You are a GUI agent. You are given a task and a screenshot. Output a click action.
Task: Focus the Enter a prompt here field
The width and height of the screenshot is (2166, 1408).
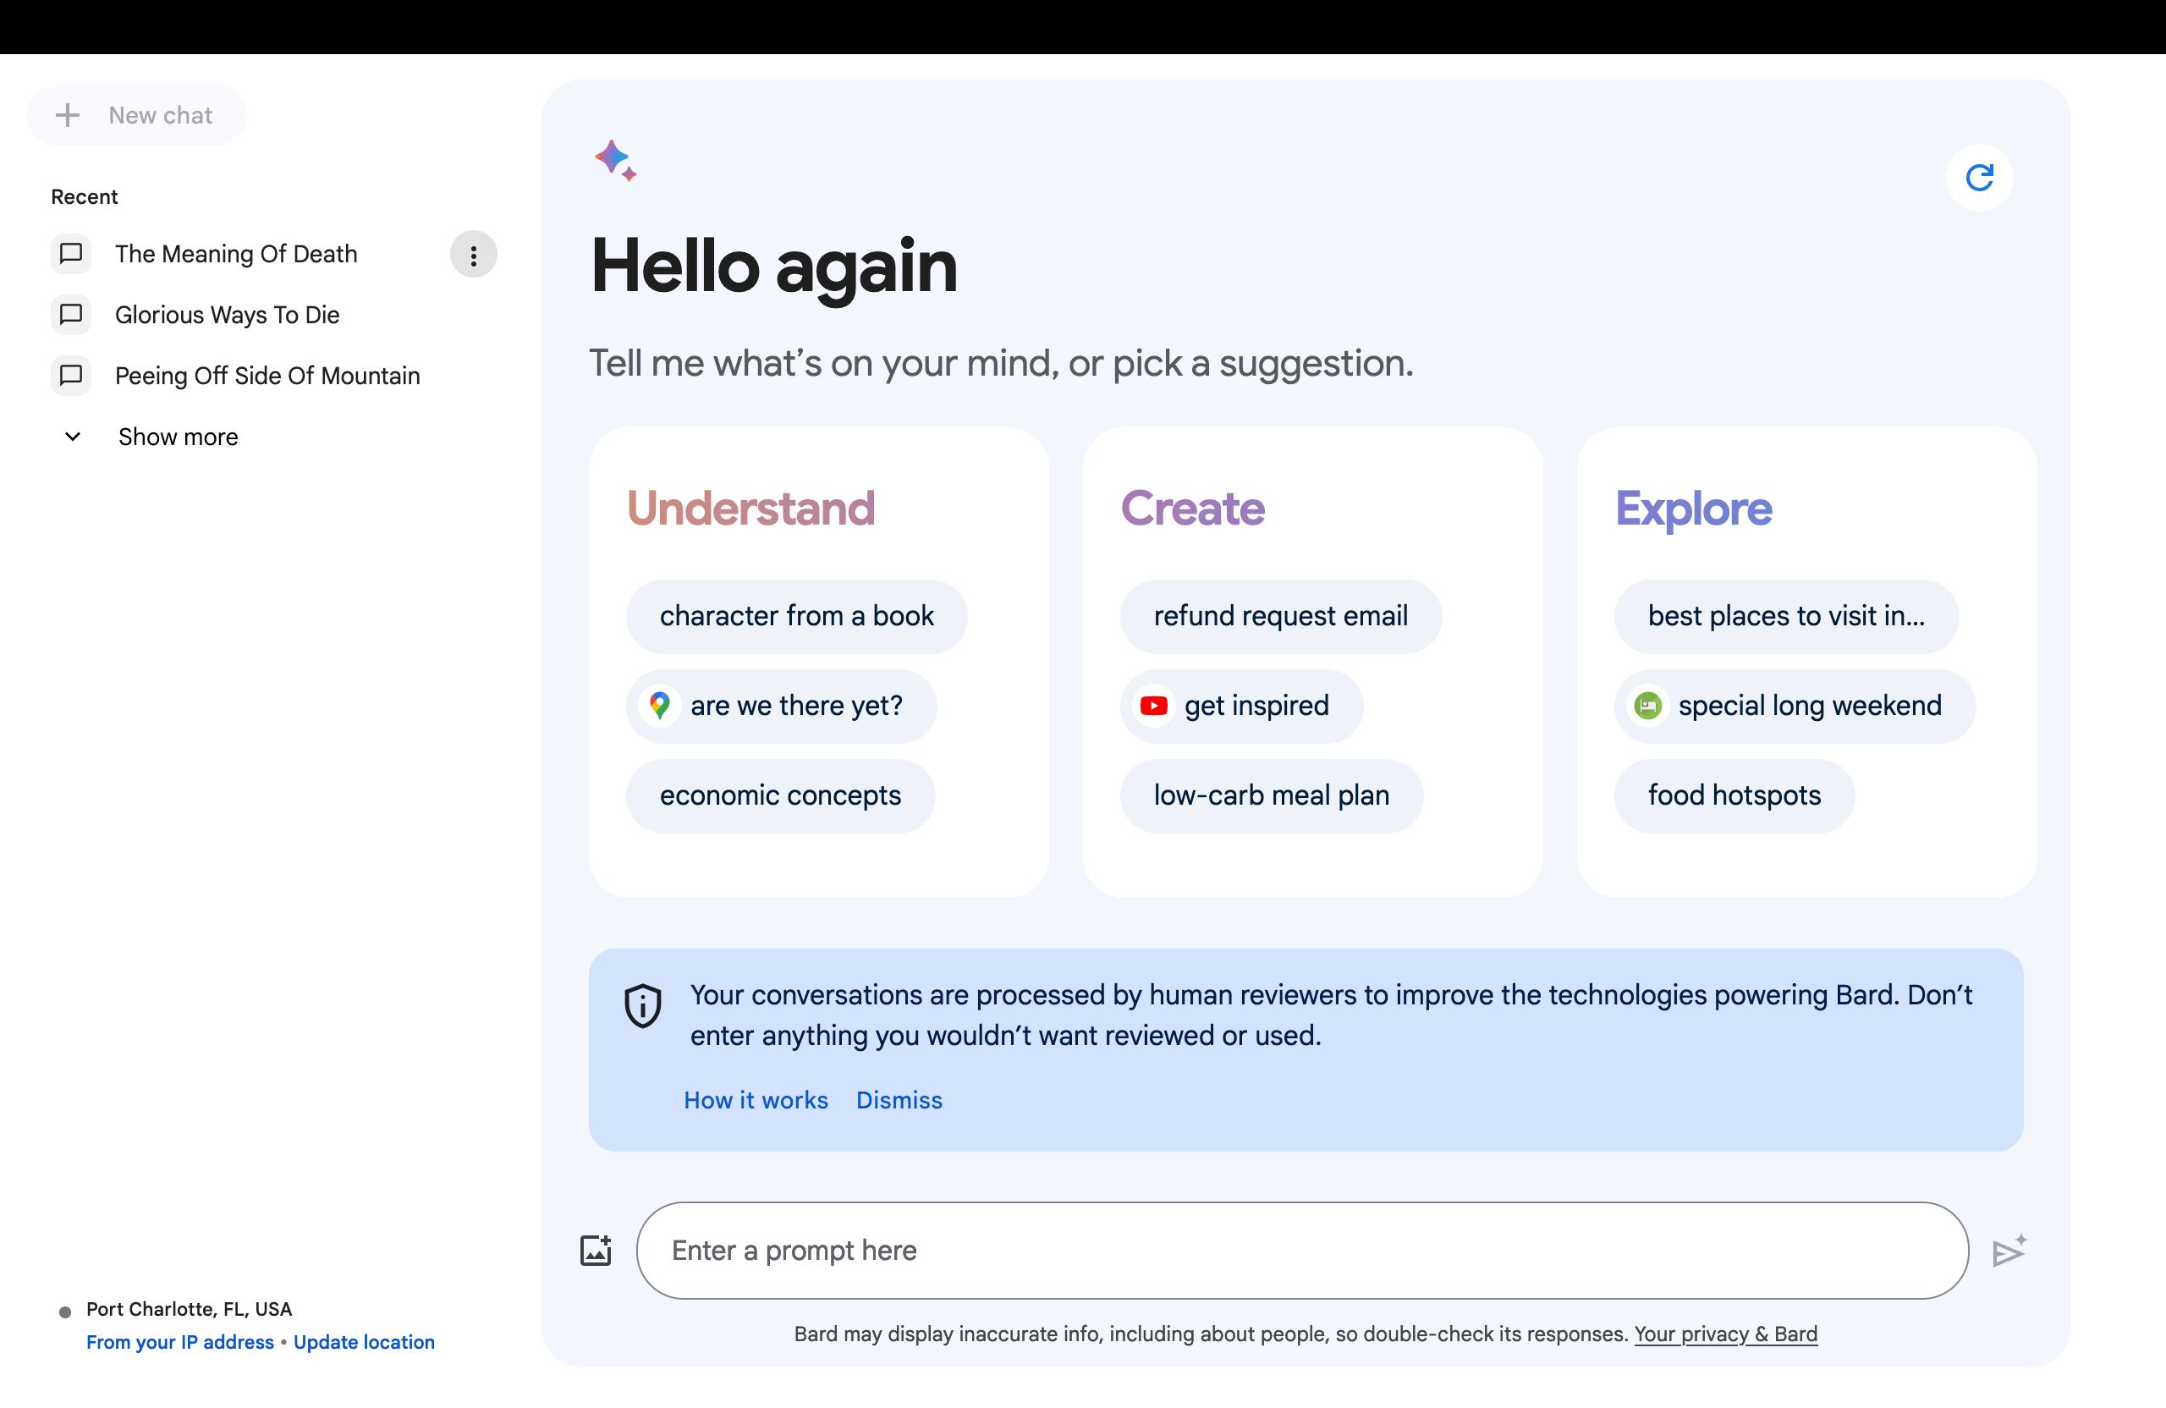1302,1251
